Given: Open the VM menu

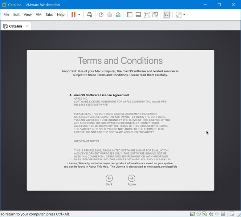Looking at the screenshot, I should coord(38,15).
